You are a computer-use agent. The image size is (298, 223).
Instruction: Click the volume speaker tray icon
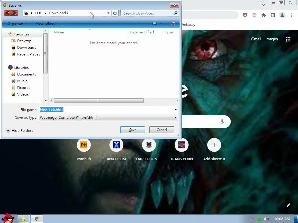click(x=266, y=219)
